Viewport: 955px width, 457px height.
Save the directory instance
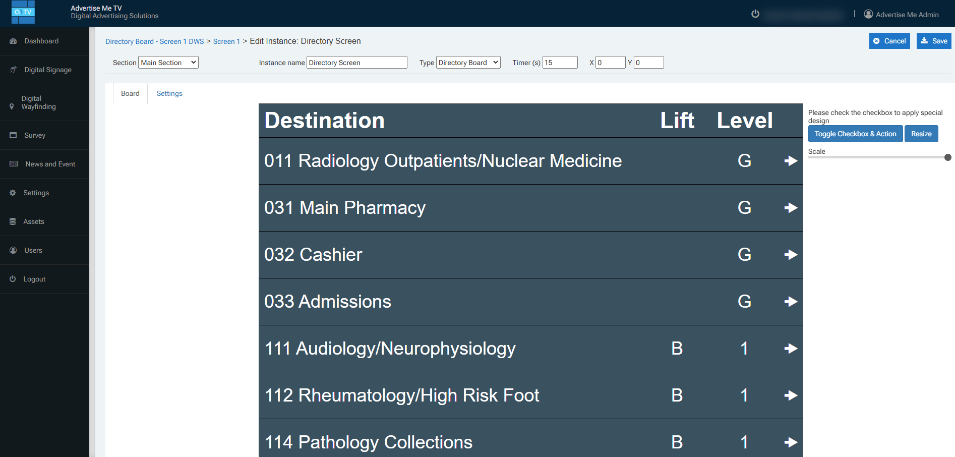point(934,41)
